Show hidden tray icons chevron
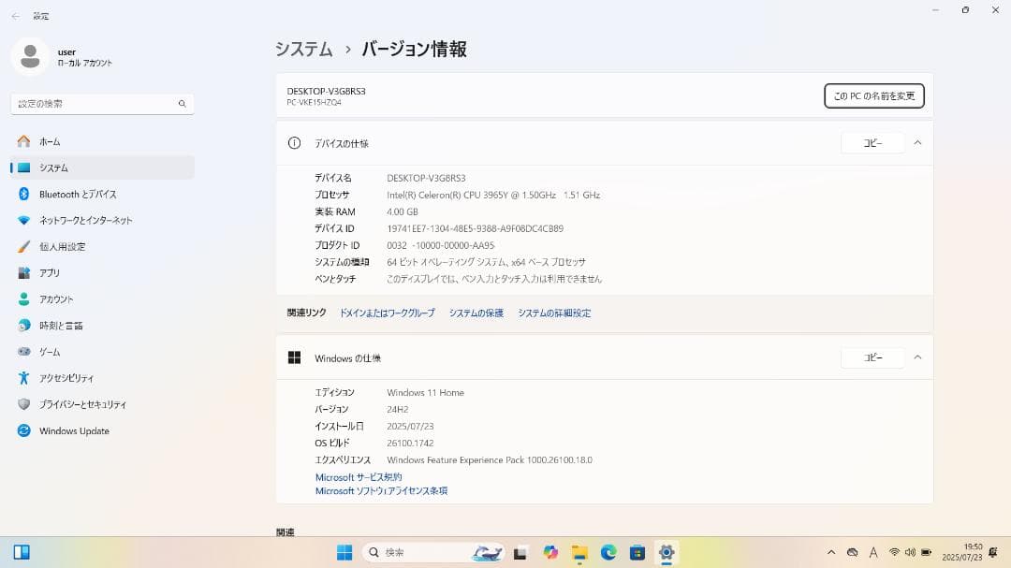 tap(831, 552)
